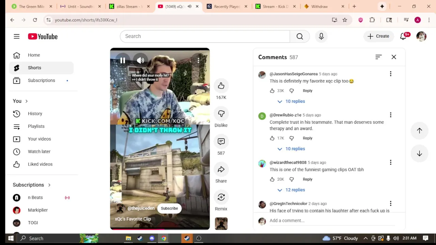Open Watch later in the sidebar
The image size is (436, 245).
42,151
